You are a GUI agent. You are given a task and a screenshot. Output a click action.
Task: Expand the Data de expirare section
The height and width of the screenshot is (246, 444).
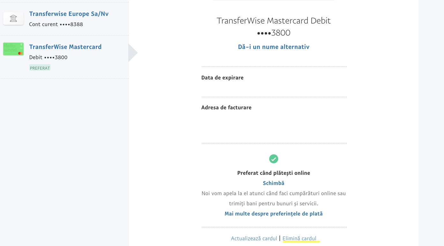[x=222, y=77]
